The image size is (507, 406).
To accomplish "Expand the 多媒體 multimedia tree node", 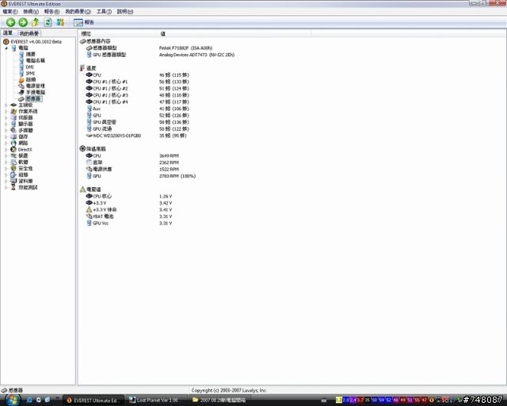I will pyautogui.click(x=6, y=131).
